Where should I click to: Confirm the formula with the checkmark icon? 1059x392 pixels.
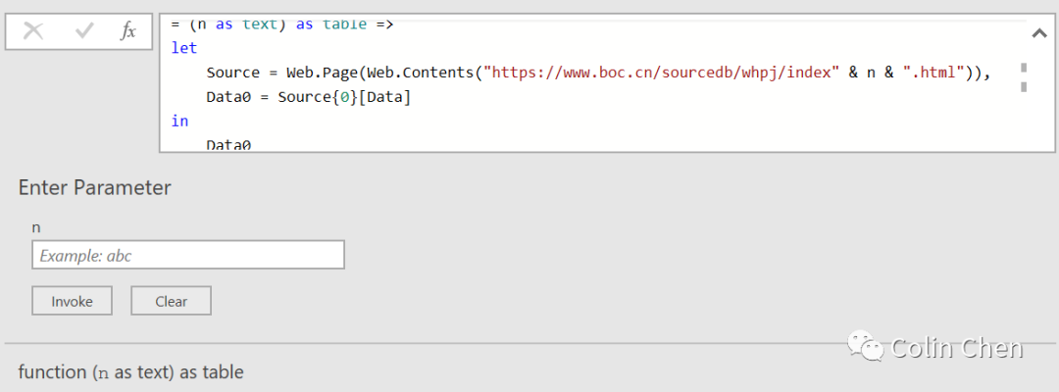tap(84, 31)
